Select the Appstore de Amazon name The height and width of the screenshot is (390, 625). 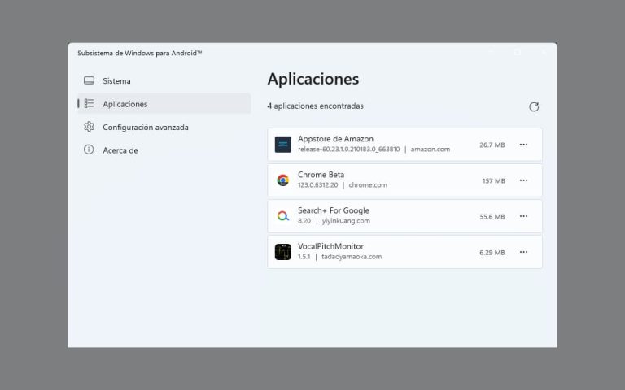pos(335,139)
